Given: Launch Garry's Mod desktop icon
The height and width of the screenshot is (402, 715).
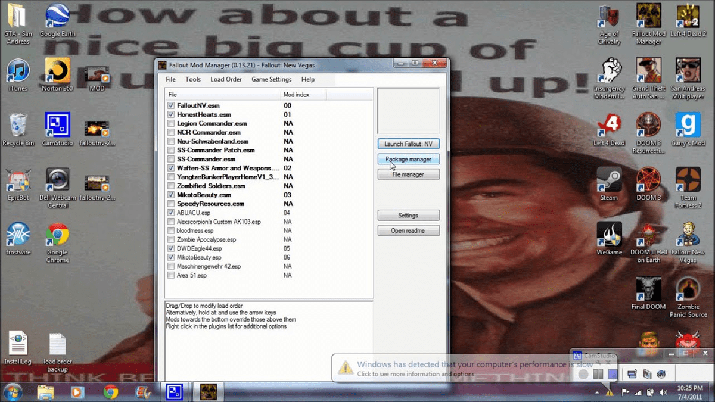Looking at the screenshot, I should tap(688, 126).
